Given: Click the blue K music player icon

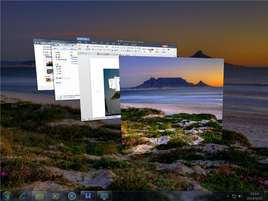Looking at the screenshot, I should 71,196.
